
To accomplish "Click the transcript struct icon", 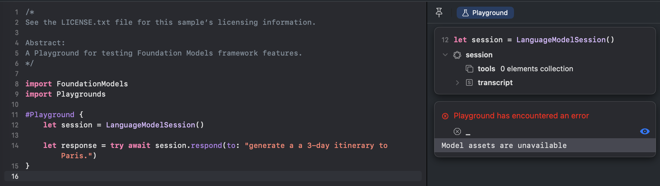I will pyautogui.click(x=469, y=83).
